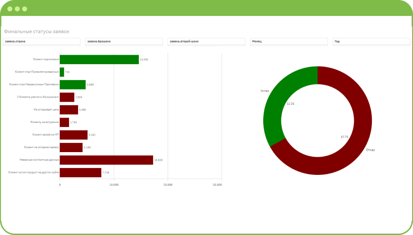Click the small 'Клиент стал Привилегированным' bar
Viewport: 413px width, 235px height.
(62, 72)
